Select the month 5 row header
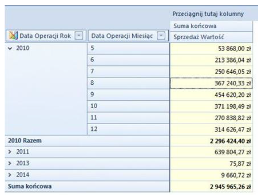The image size is (258, 195). point(128,48)
